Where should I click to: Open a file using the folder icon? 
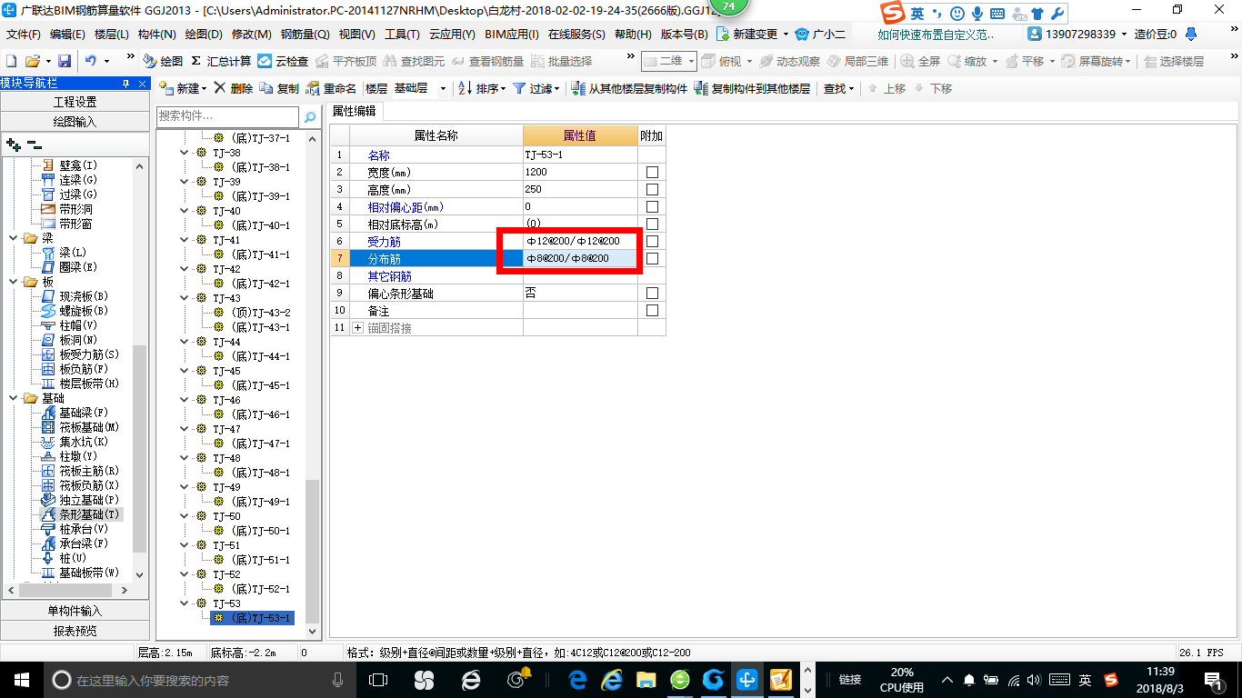pos(32,61)
